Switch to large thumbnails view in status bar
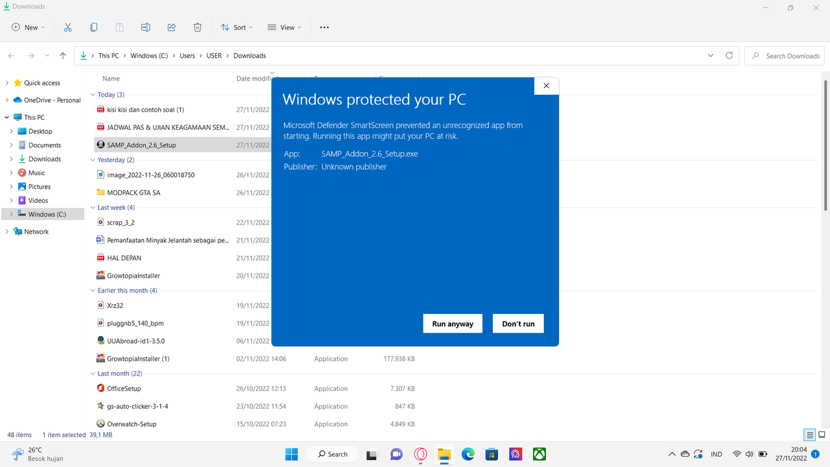 (x=822, y=435)
